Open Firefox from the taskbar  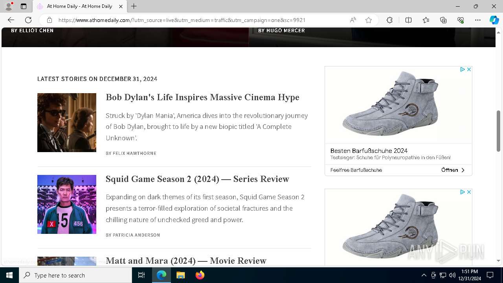(x=200, y=275)
